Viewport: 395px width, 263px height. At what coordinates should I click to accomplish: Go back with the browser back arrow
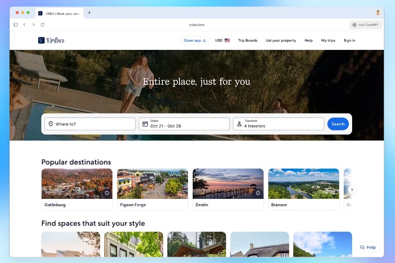(24, 25)
